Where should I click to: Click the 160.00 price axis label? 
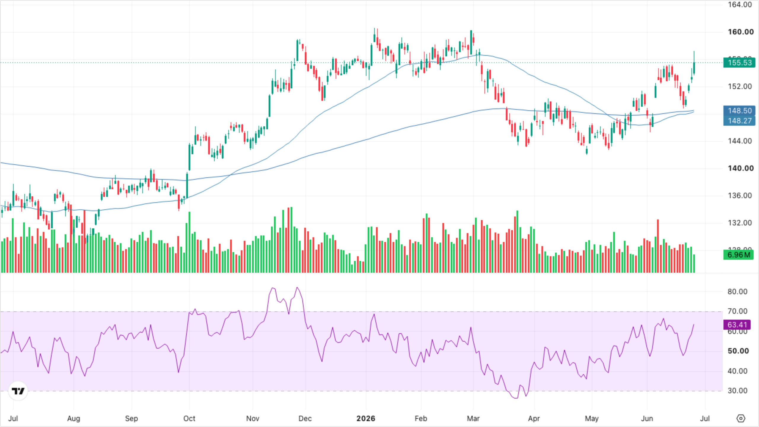[741, 32]
